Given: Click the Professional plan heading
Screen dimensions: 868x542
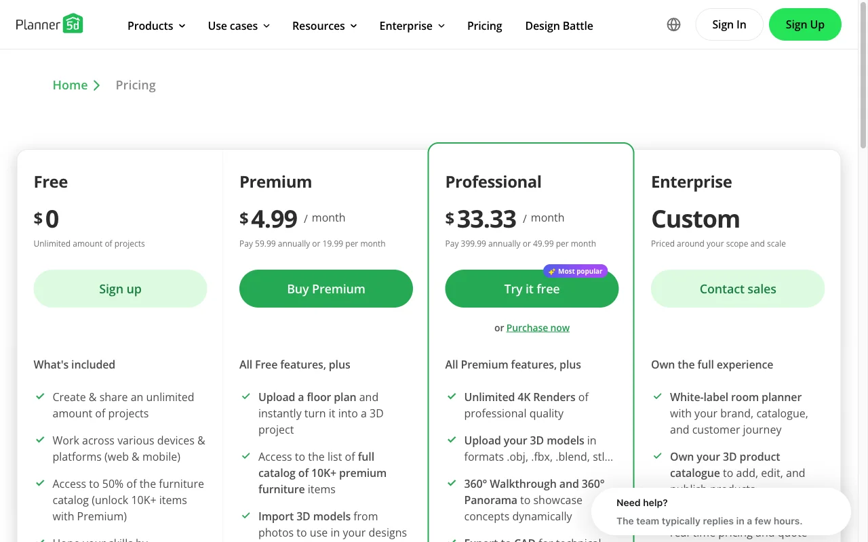Looking at the screenshot, I should pos(494,182).
